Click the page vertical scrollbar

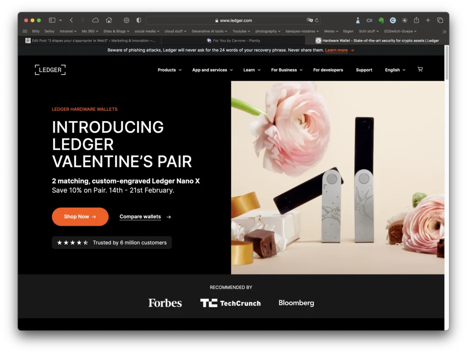coord(446,63)
